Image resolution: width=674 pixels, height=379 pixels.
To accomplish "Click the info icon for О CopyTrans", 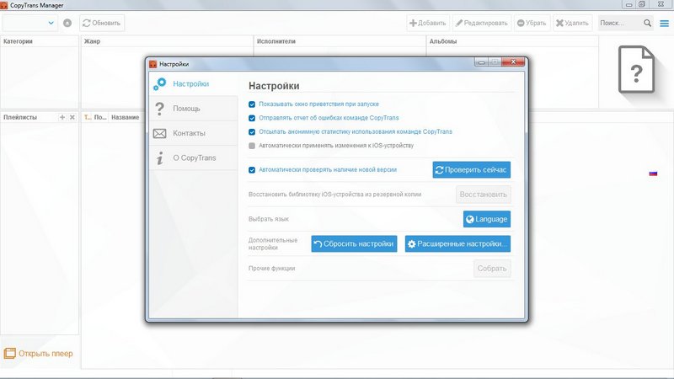I will 159,157.
